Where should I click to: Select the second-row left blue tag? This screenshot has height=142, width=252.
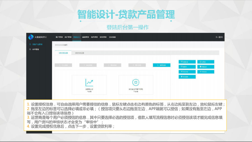pos(187,67)
